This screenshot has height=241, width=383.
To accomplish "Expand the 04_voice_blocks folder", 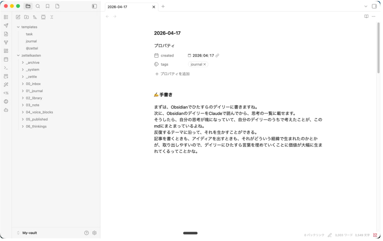I will 23,112.
